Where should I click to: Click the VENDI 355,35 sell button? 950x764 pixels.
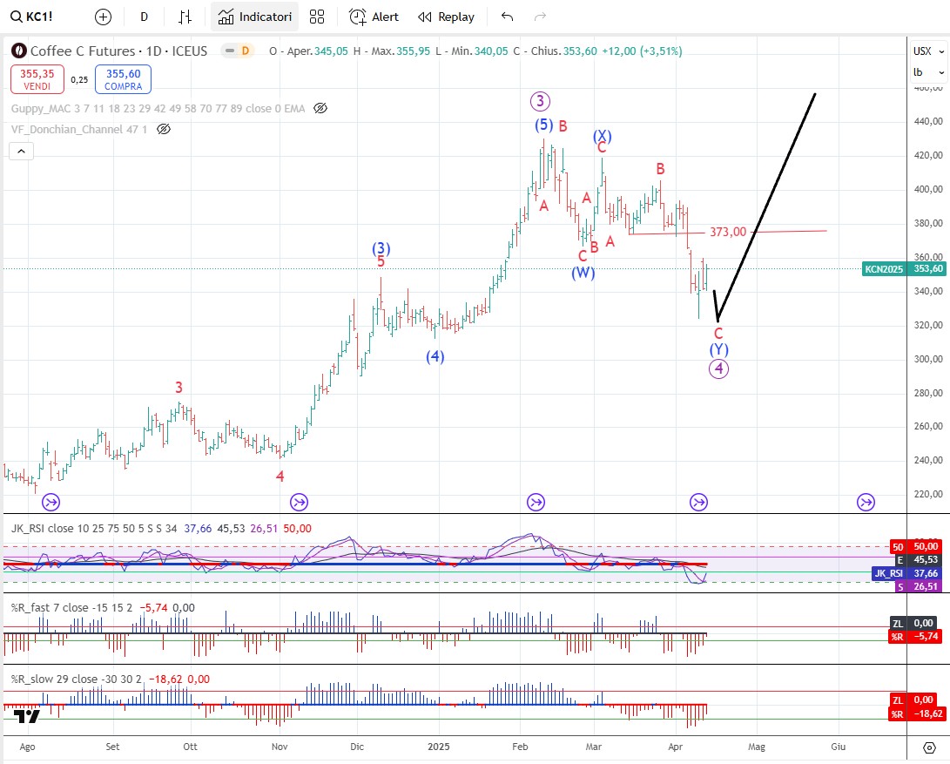pos(37,79)
